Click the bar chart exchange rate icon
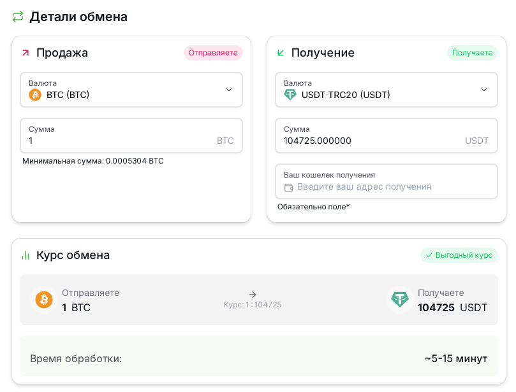The width and height of the screenshot is (516, 392). coord(26,255)
